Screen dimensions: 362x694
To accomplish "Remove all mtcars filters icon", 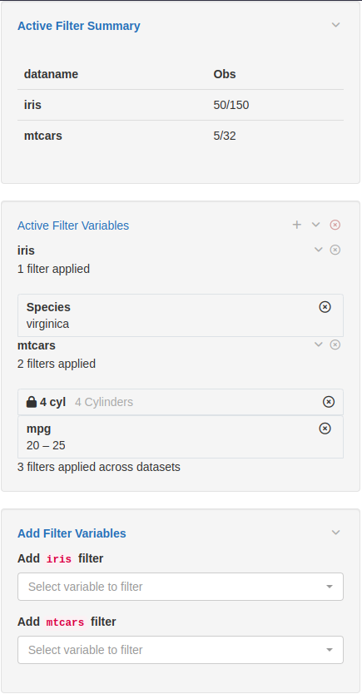I will pyautogui.click(x=335, y=345).
